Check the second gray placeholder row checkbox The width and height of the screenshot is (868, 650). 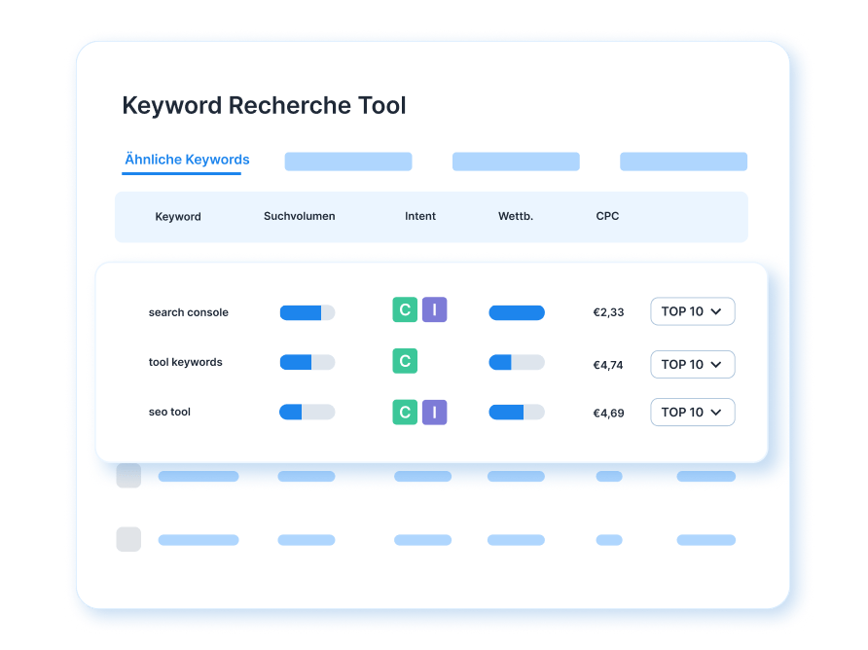128,539
